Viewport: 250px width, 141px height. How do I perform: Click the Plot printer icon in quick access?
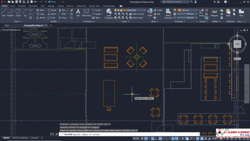click(32, 2)
